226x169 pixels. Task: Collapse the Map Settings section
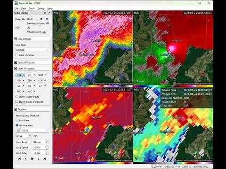[16, 39]
